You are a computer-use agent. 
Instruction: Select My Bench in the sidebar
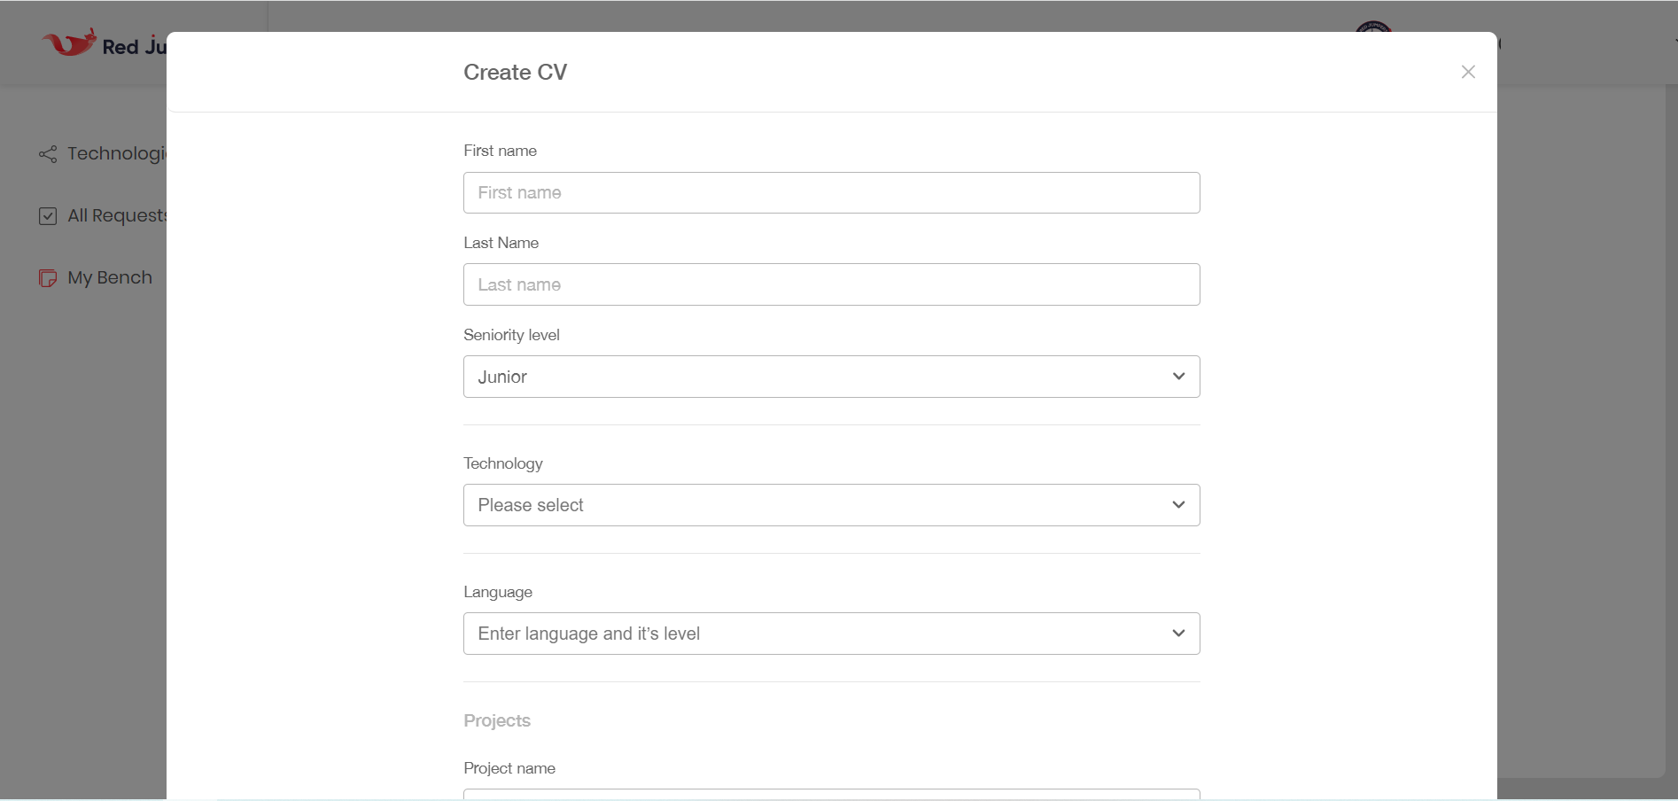(110, 278)
